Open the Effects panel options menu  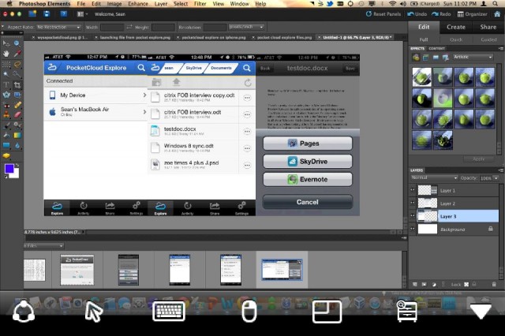500,48
